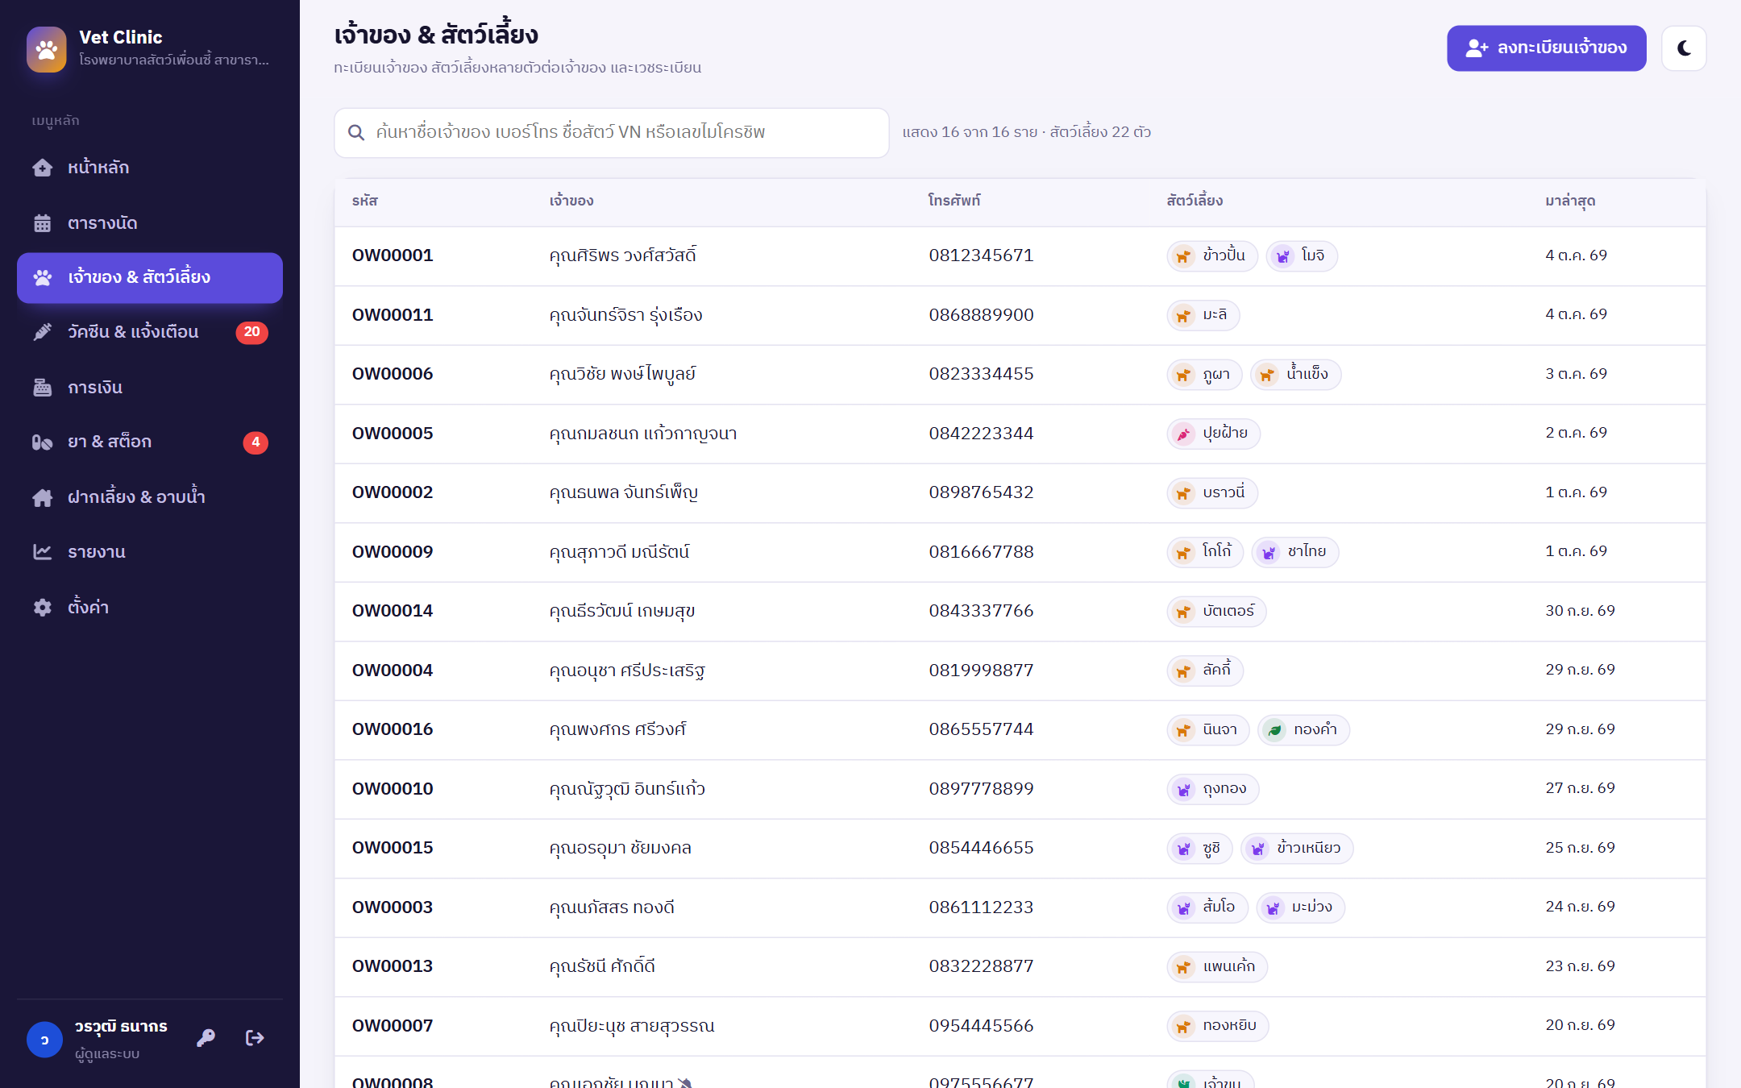Click the logout icon next to the user name
This screenshot has width=1741, height=1088.
(x=255, y=1038)
